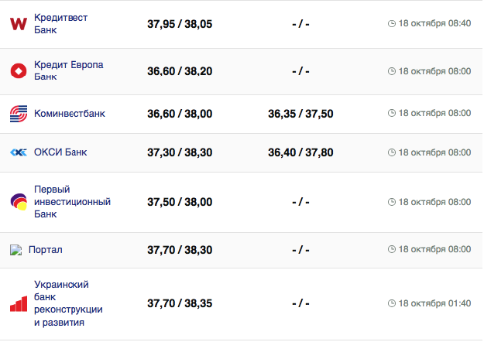Open the Кредит Европа Банк link
The image size is (484, 342).
click(68, 71)
